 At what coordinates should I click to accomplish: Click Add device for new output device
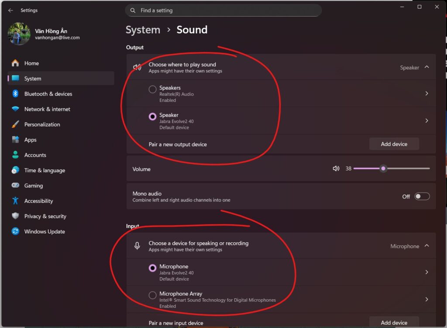(x=394, y=144)
